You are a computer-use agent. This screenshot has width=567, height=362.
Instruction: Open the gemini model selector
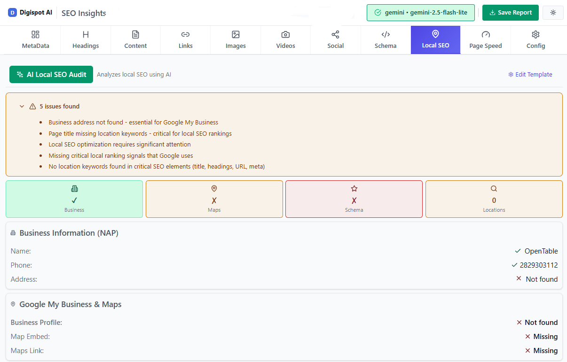click(x=420, y=13)
